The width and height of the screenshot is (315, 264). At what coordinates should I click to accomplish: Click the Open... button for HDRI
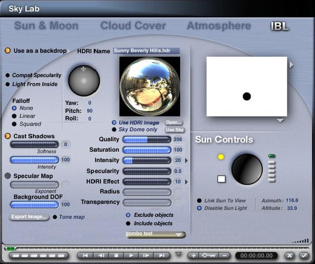point(174,122)
